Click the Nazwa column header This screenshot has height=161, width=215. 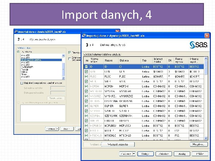(111, 60)
